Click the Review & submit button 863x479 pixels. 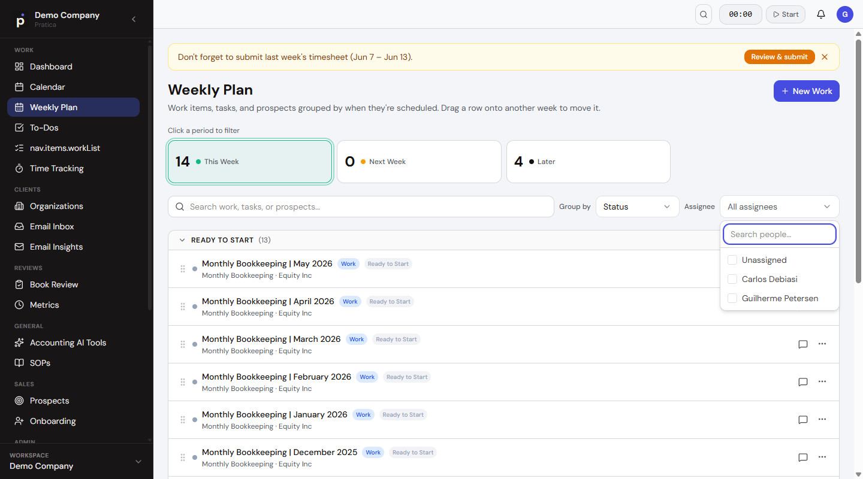point(779,57)
